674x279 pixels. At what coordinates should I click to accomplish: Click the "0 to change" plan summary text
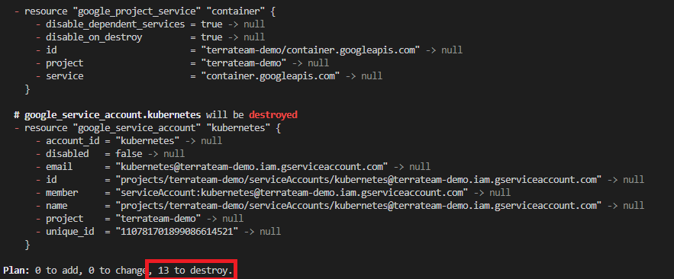tap(118, 271)
